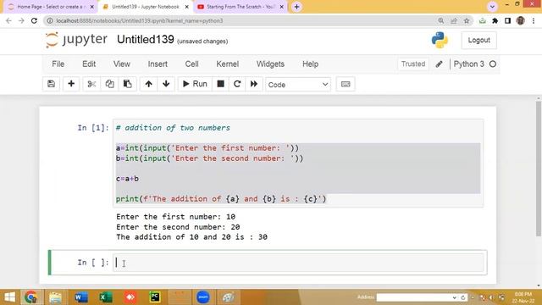
Task: Open the Widgets menu
Action: coord(270,64)
